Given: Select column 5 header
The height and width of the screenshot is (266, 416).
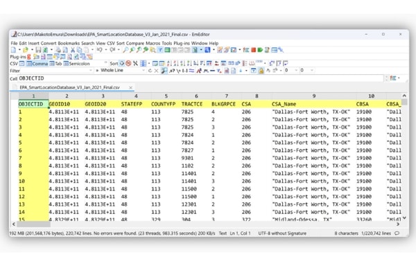Looking at the screenshot, I should (x=166, y=96).
